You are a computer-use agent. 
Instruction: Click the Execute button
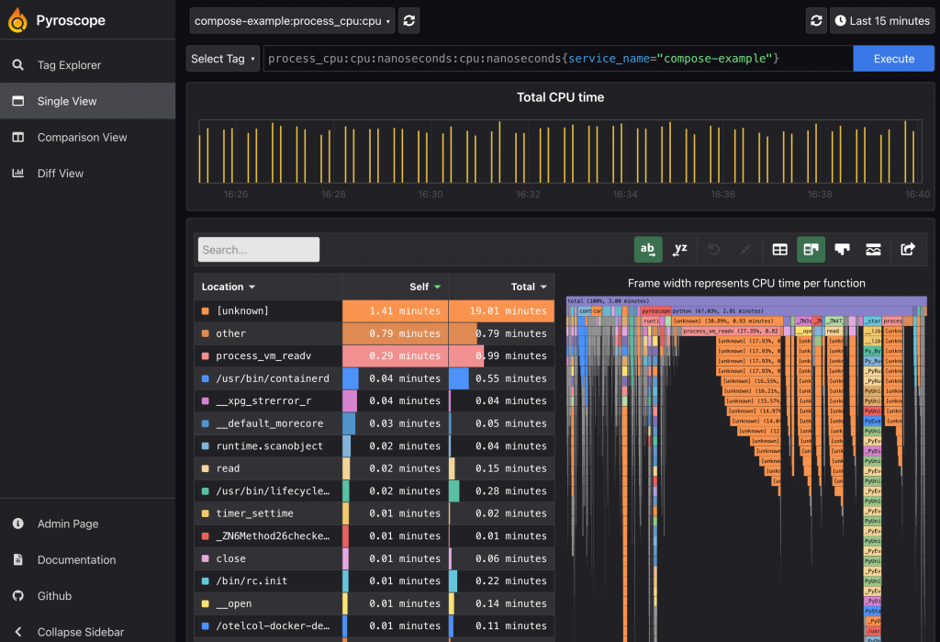pyautogui.click(x=894, y=59)
